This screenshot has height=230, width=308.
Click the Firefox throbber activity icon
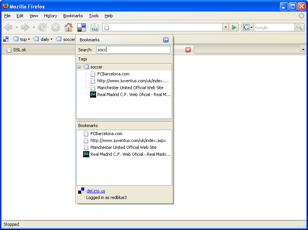click(301, 16)
